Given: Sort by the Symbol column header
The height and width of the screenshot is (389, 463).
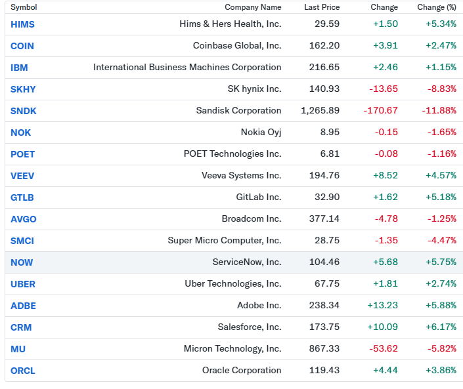Looking at the screenshot, I should (x=24, y=7).
